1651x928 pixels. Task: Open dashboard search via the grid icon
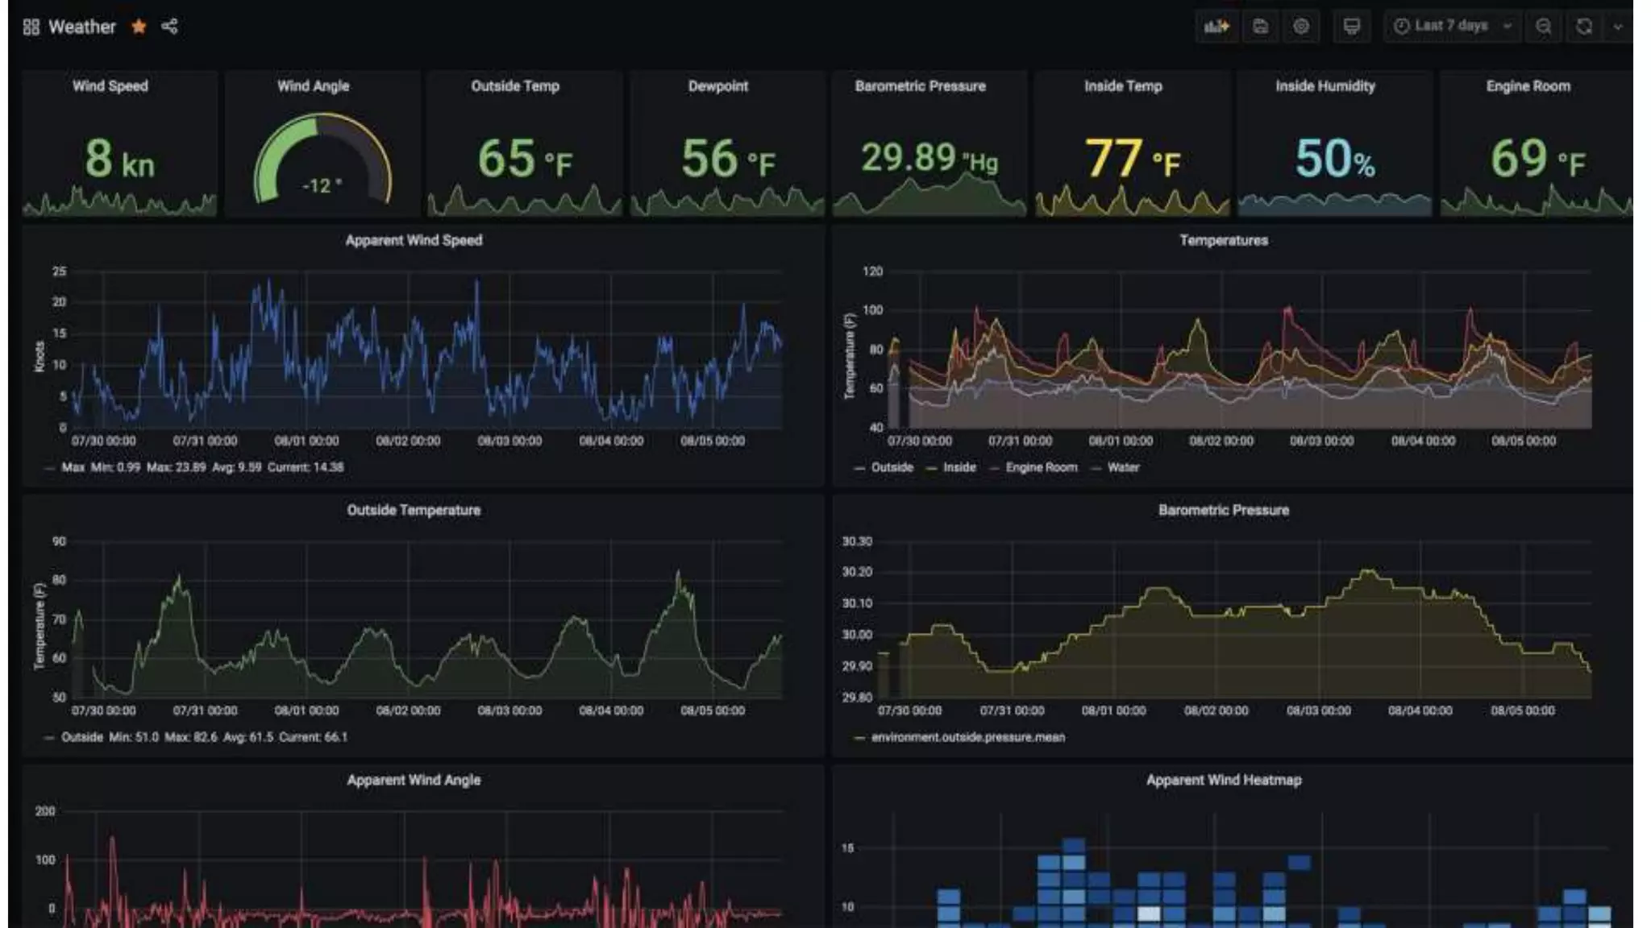(31, 27)
